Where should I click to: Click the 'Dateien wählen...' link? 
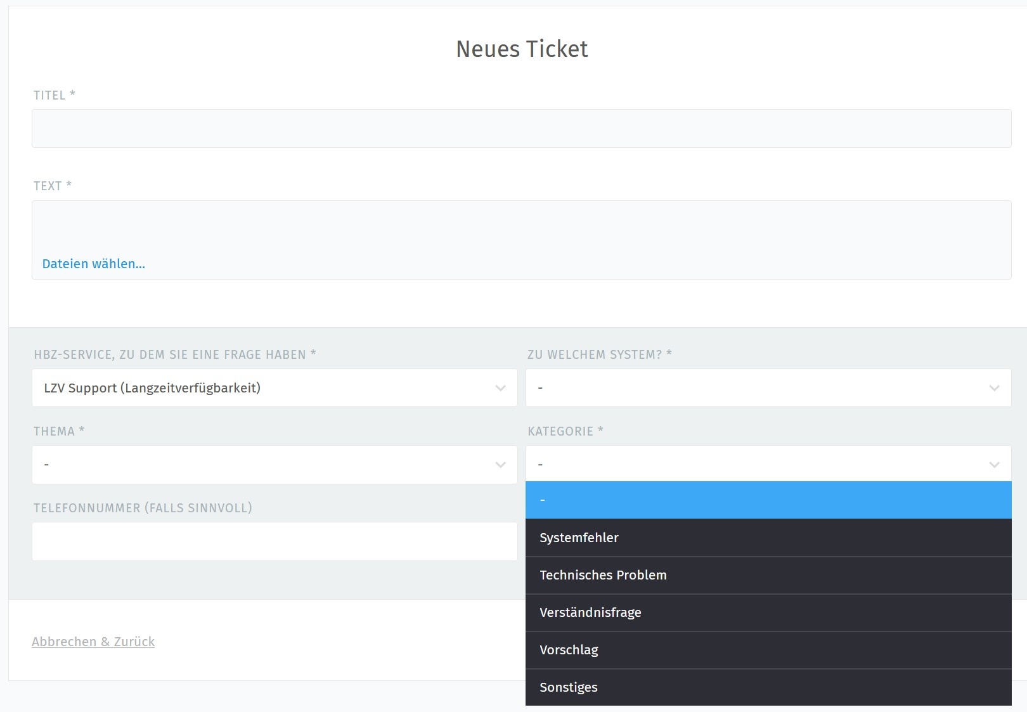94,264
